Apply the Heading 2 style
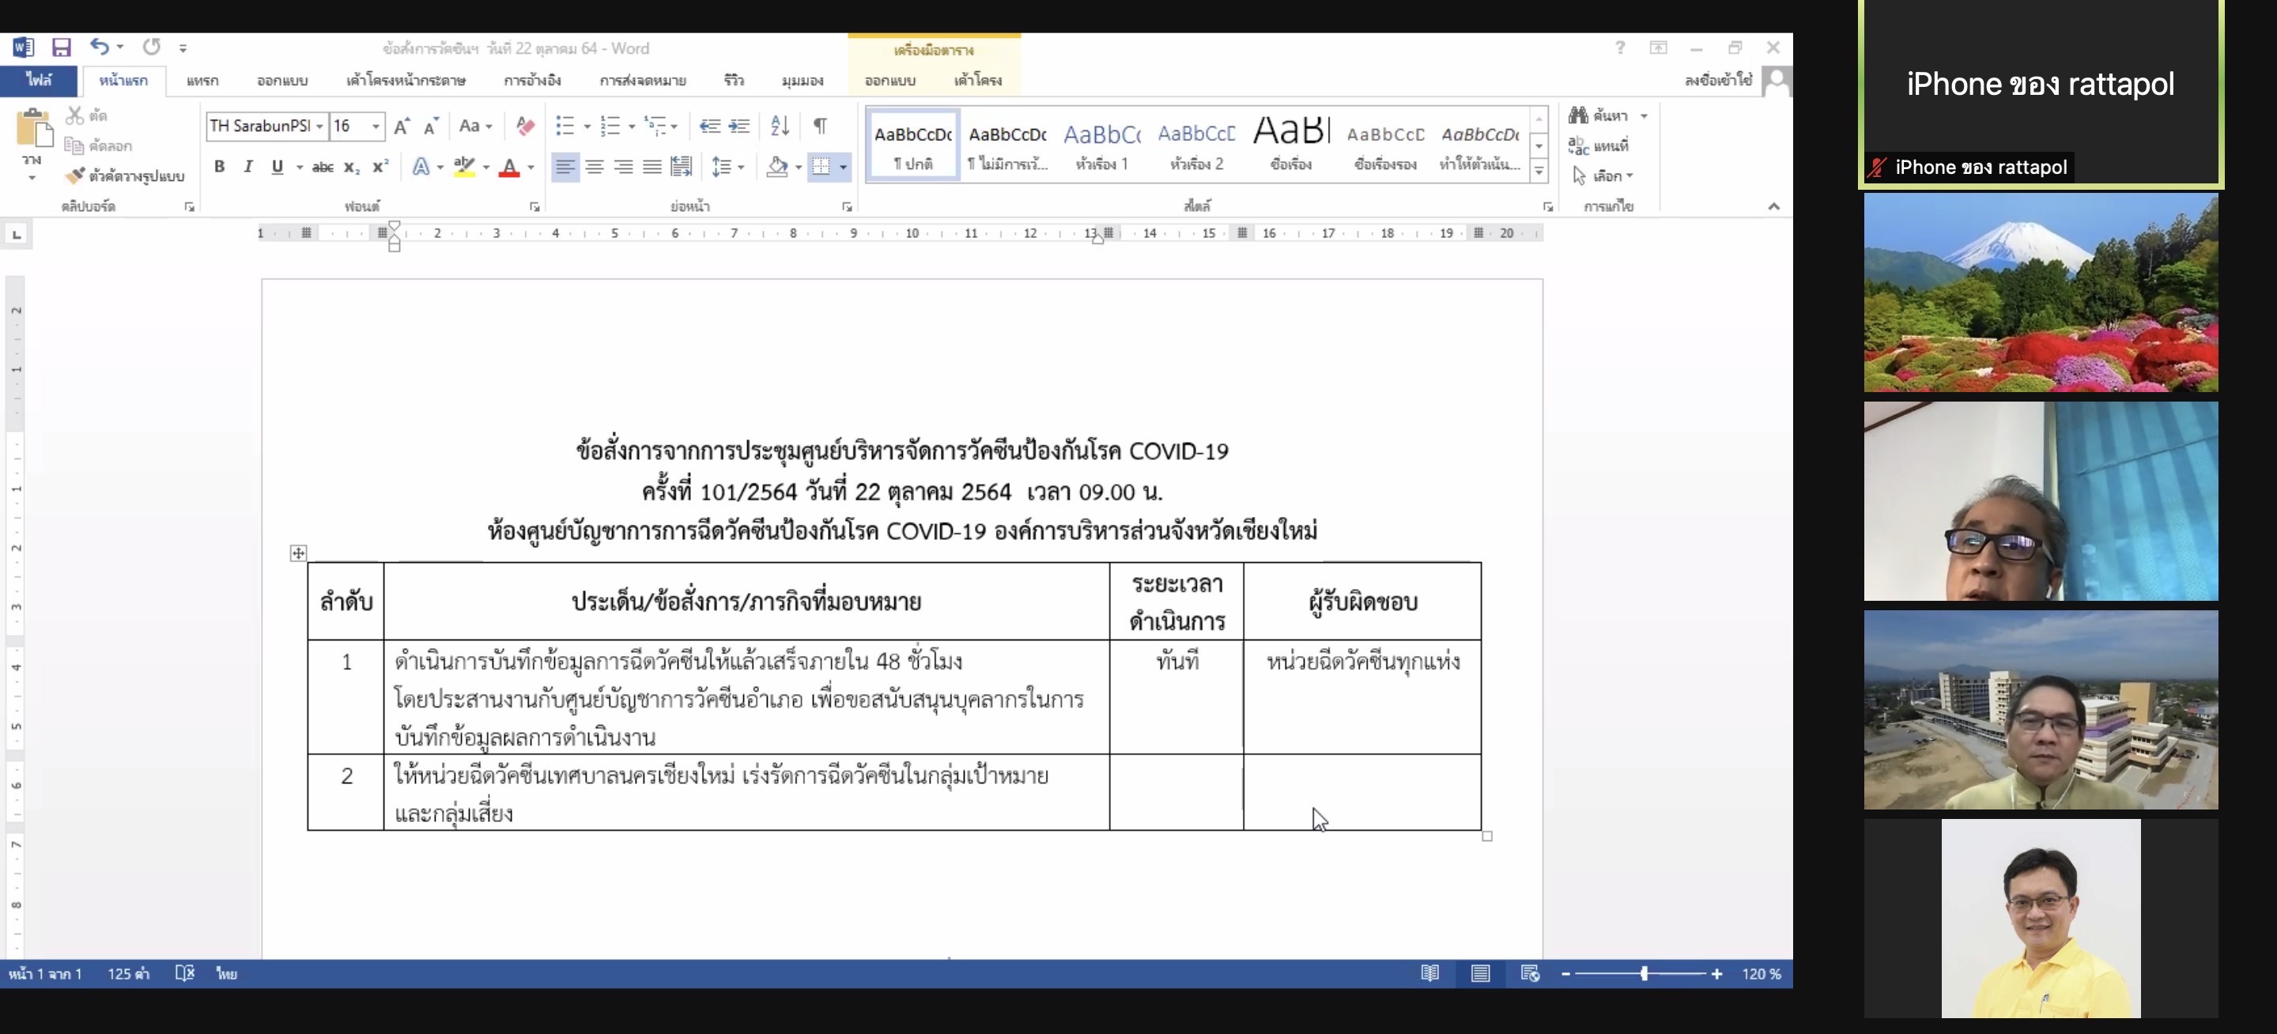 [x=1196, y=145]
